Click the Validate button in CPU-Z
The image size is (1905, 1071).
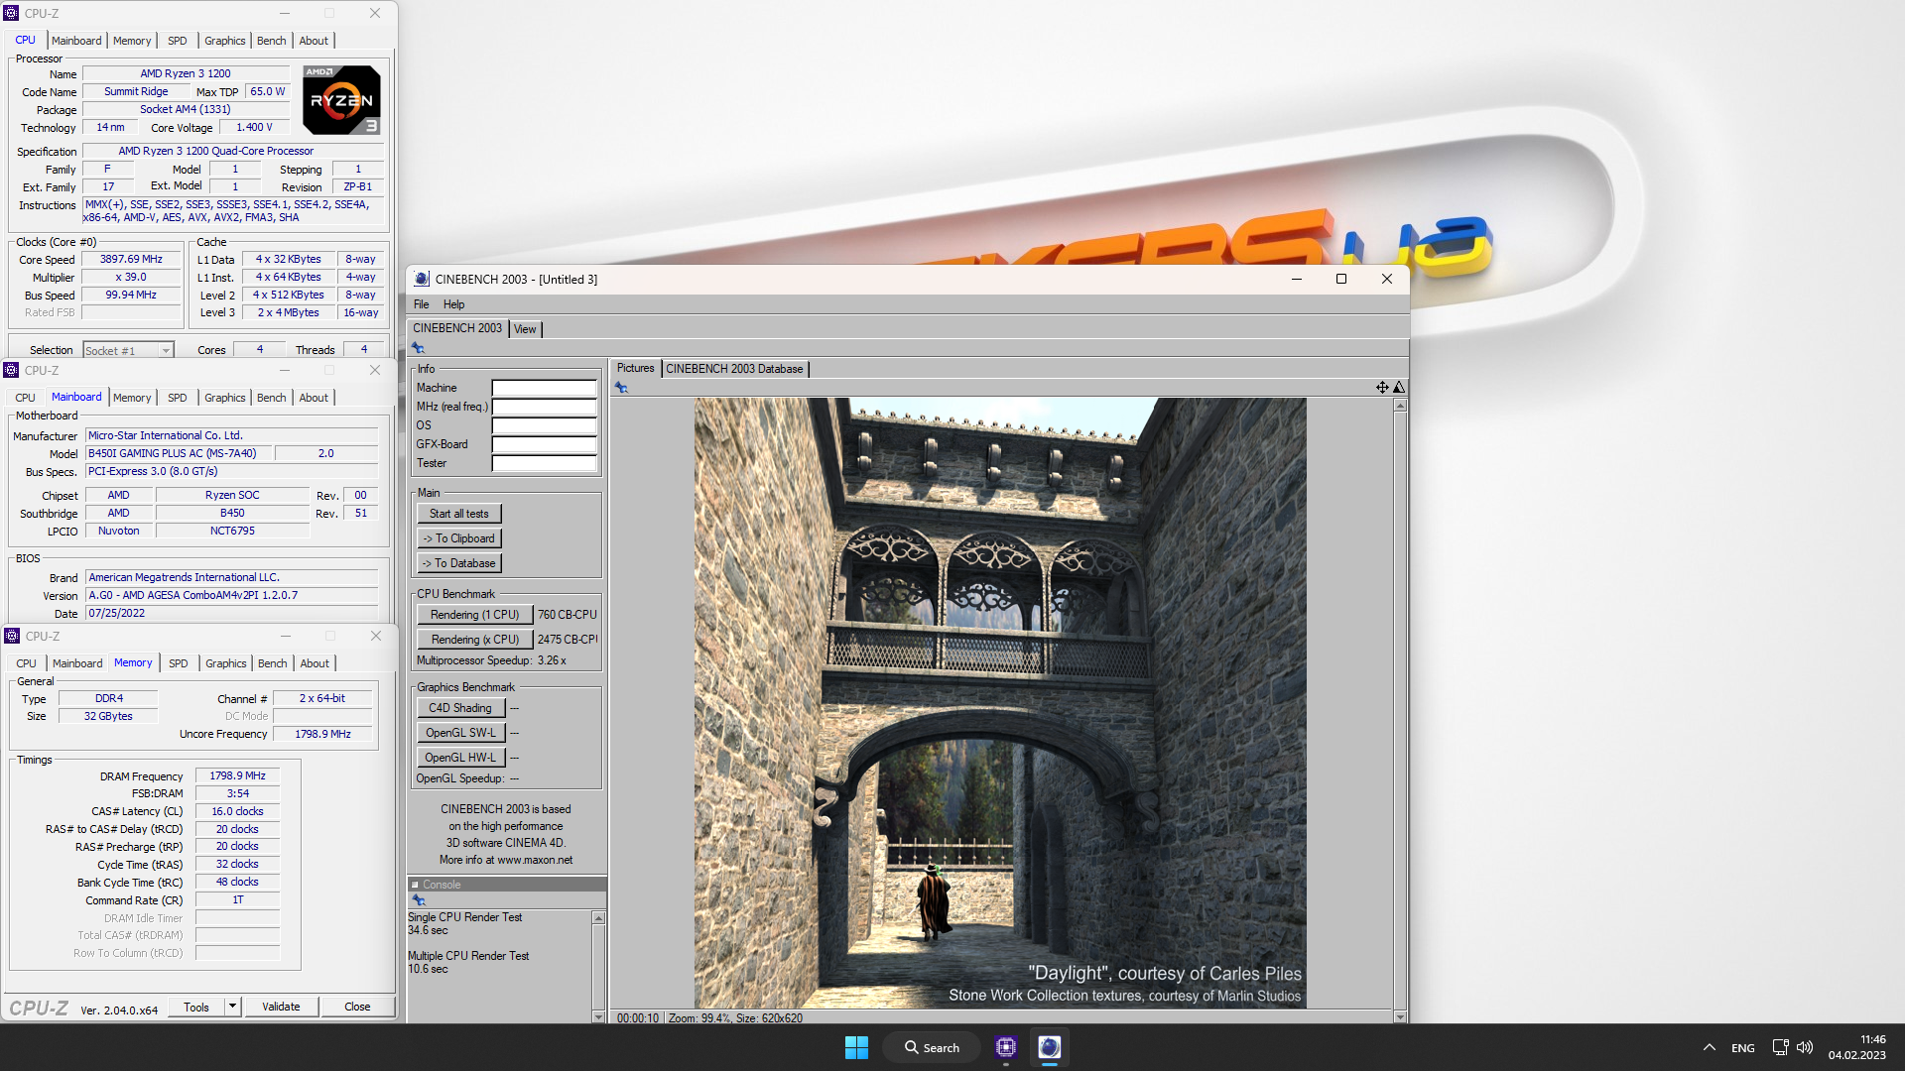coord(281,1007)
